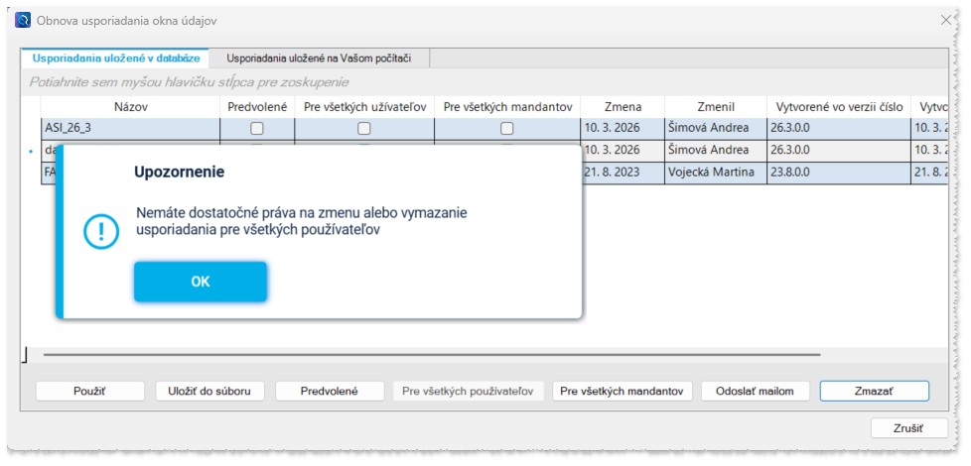Click the exclamation warning icon in the alert
This screenshot has height=466, width=971.
tap(100, 230)
